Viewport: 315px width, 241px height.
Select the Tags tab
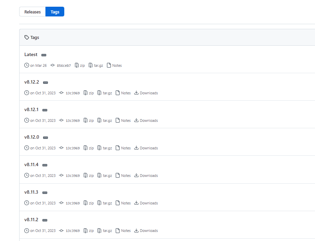tap(55, 12)
